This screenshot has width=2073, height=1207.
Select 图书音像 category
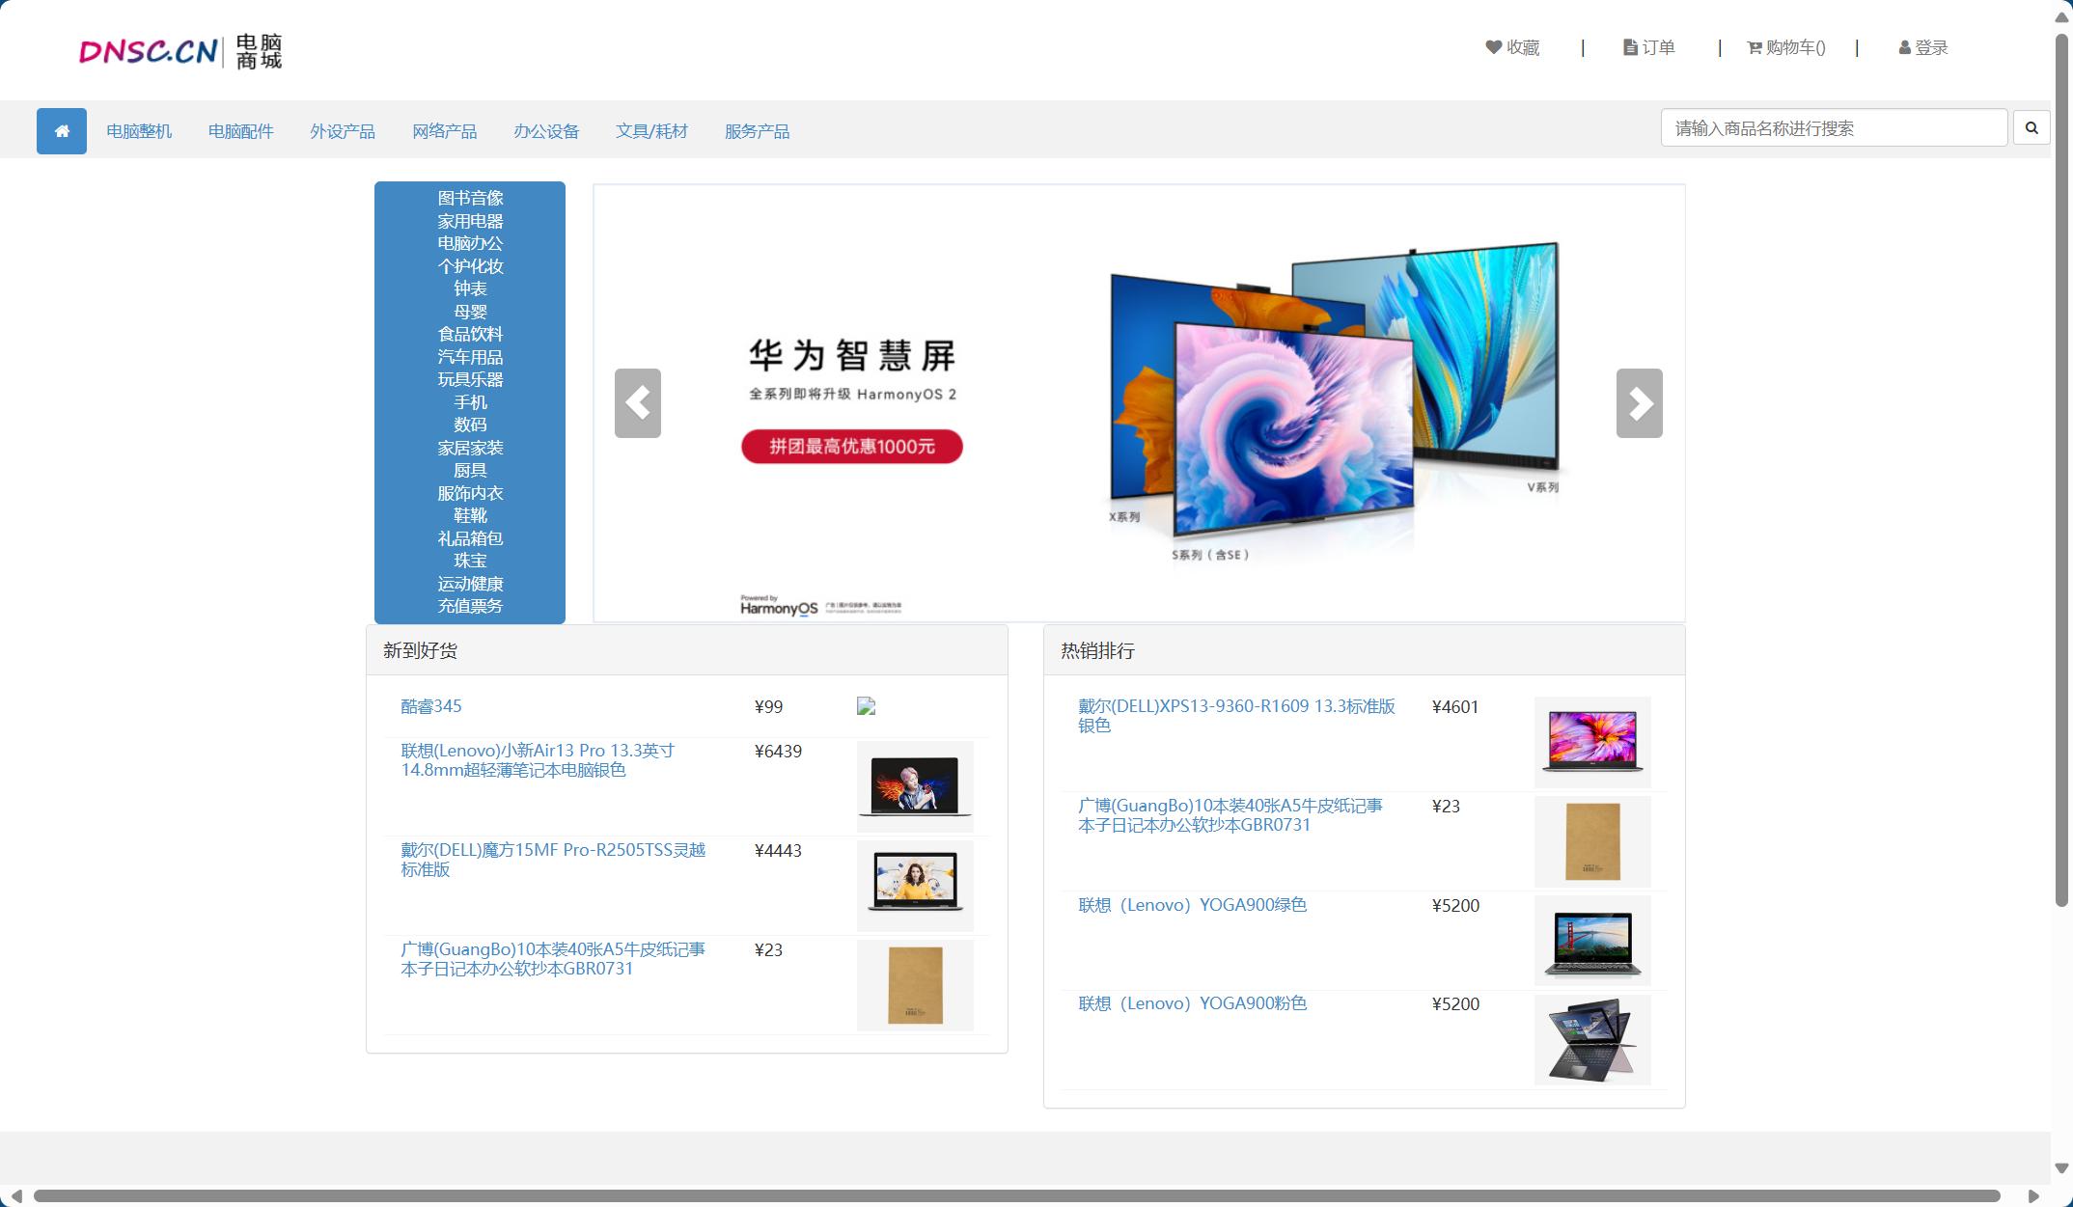point(470,198)
